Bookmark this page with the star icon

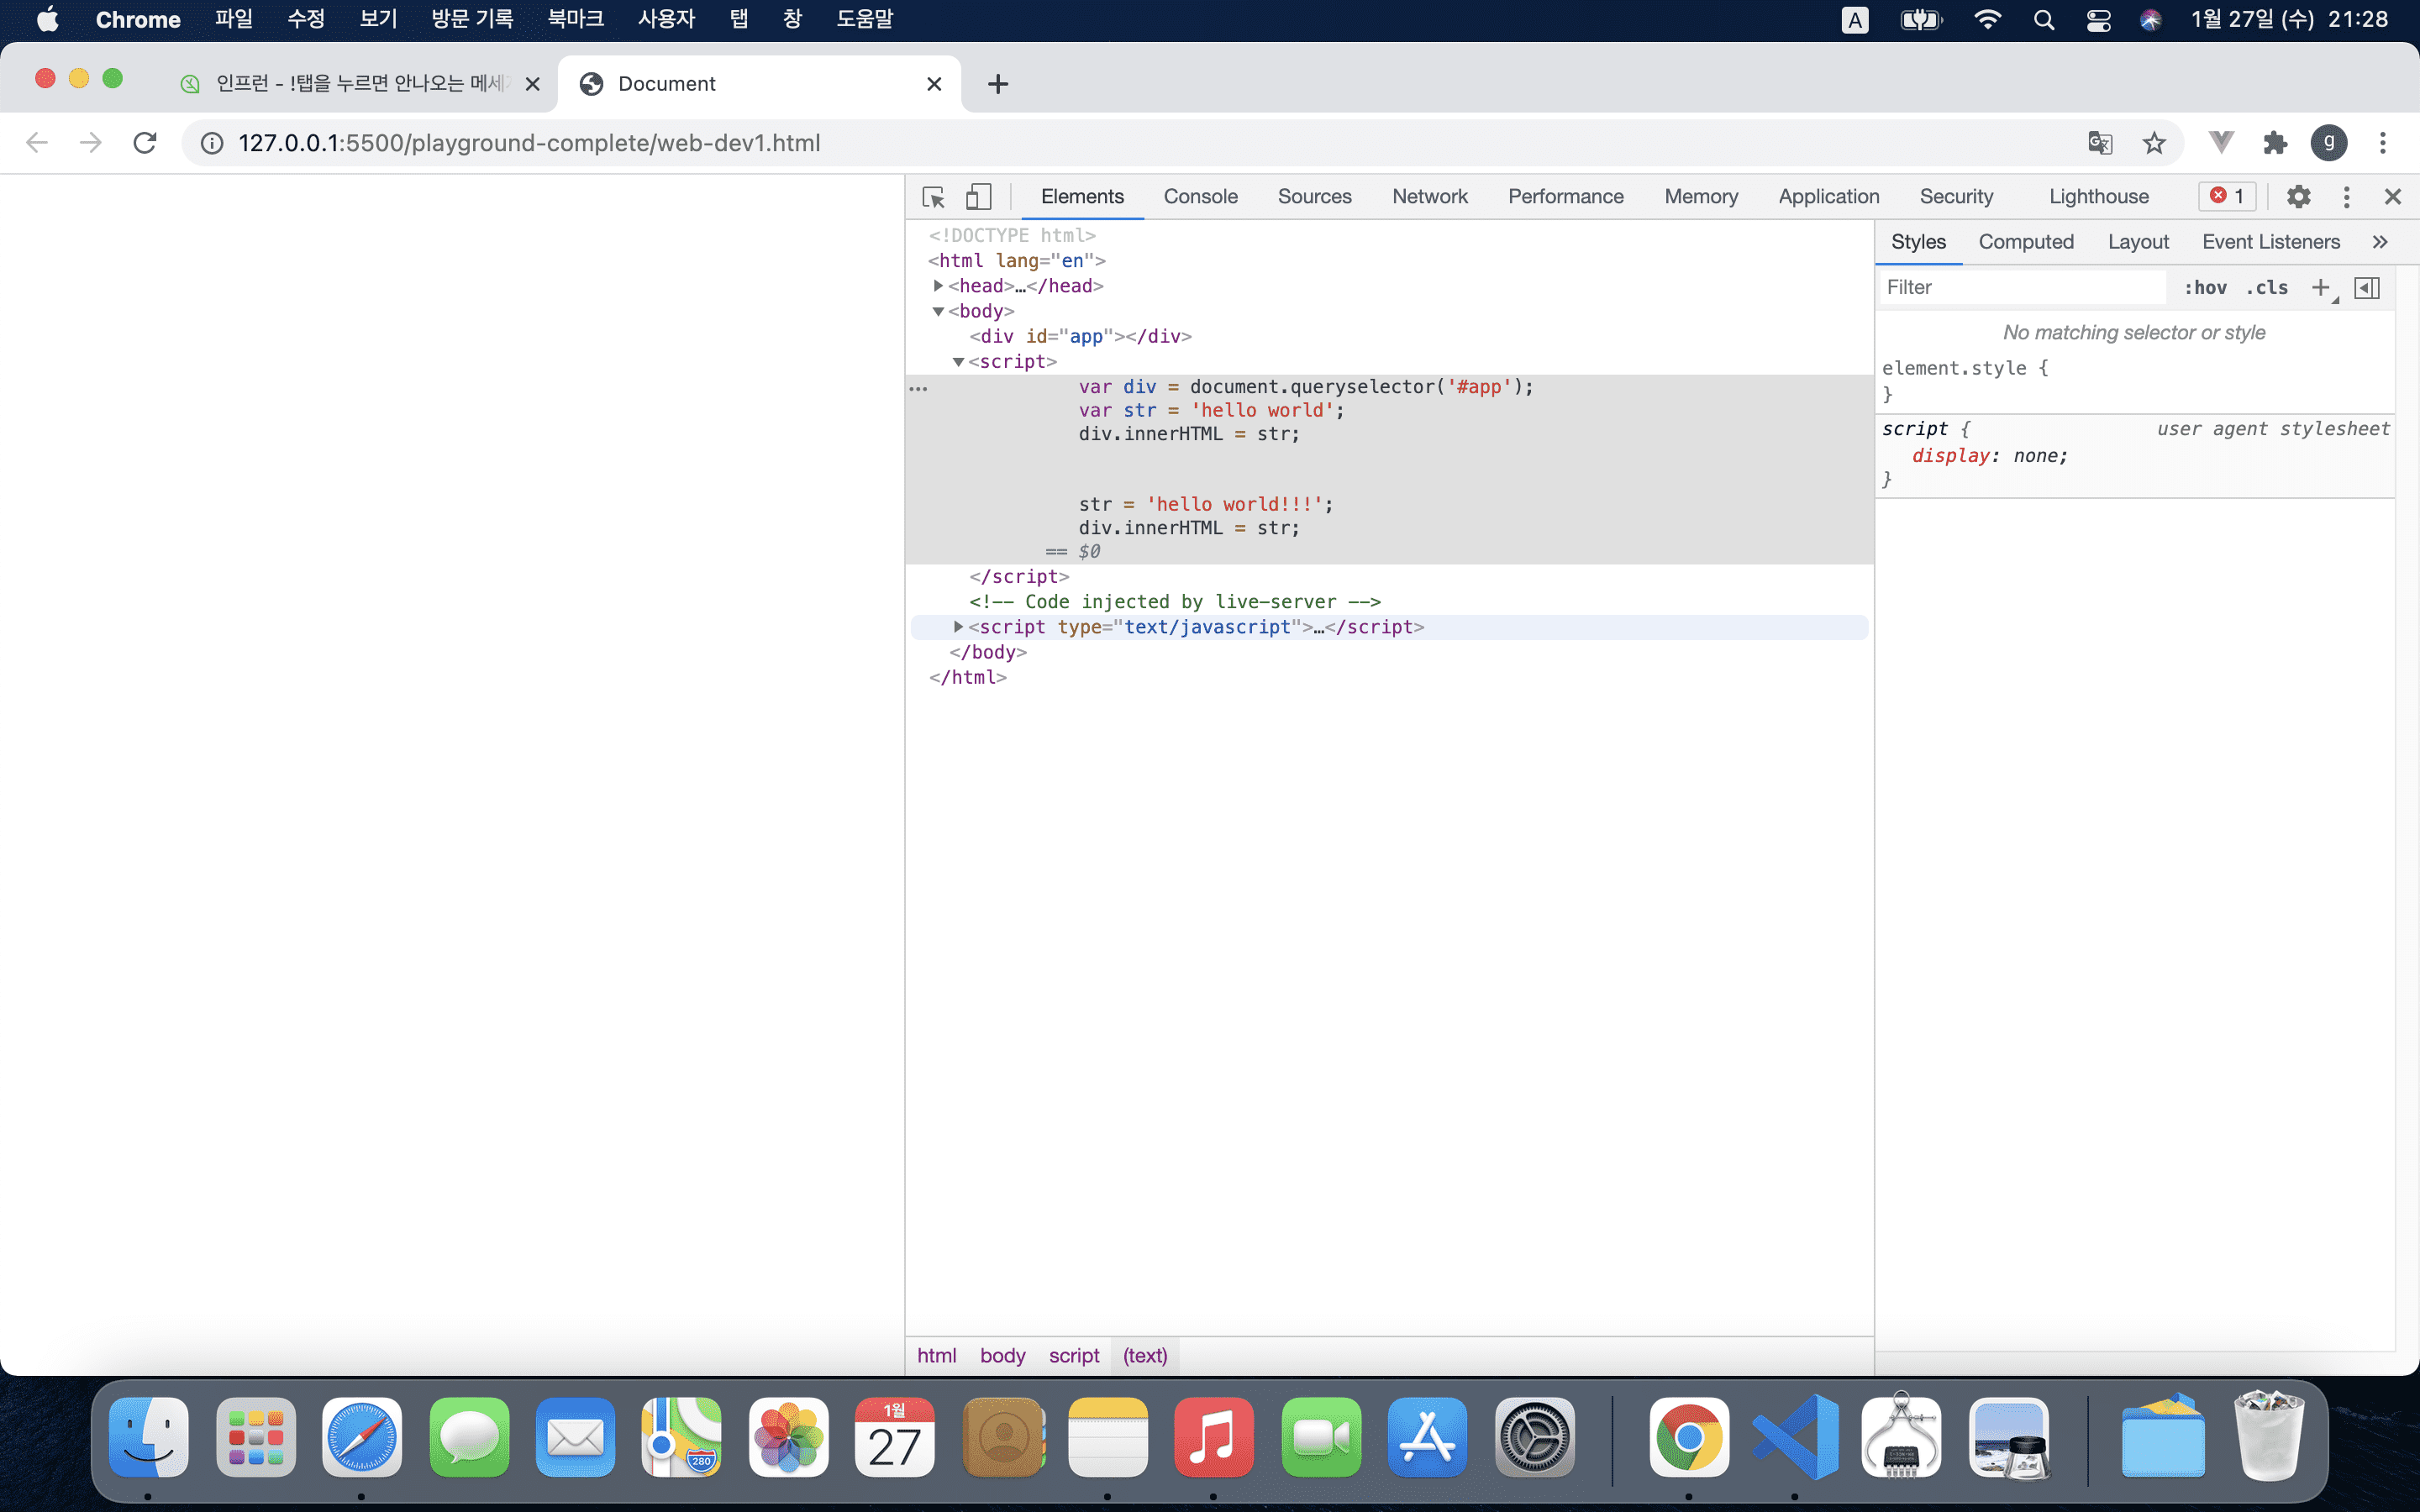coord(2153,143)
